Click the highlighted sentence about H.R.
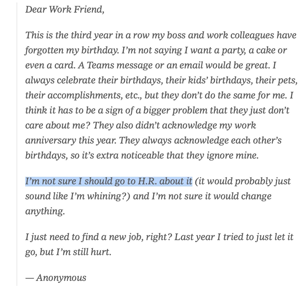 click(109, 181)
